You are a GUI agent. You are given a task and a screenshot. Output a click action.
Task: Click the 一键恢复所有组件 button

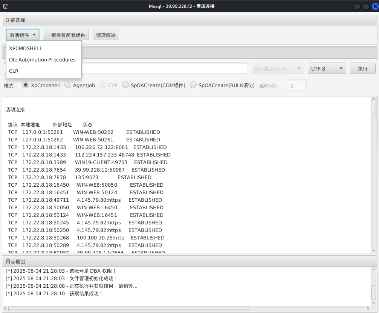66,35
